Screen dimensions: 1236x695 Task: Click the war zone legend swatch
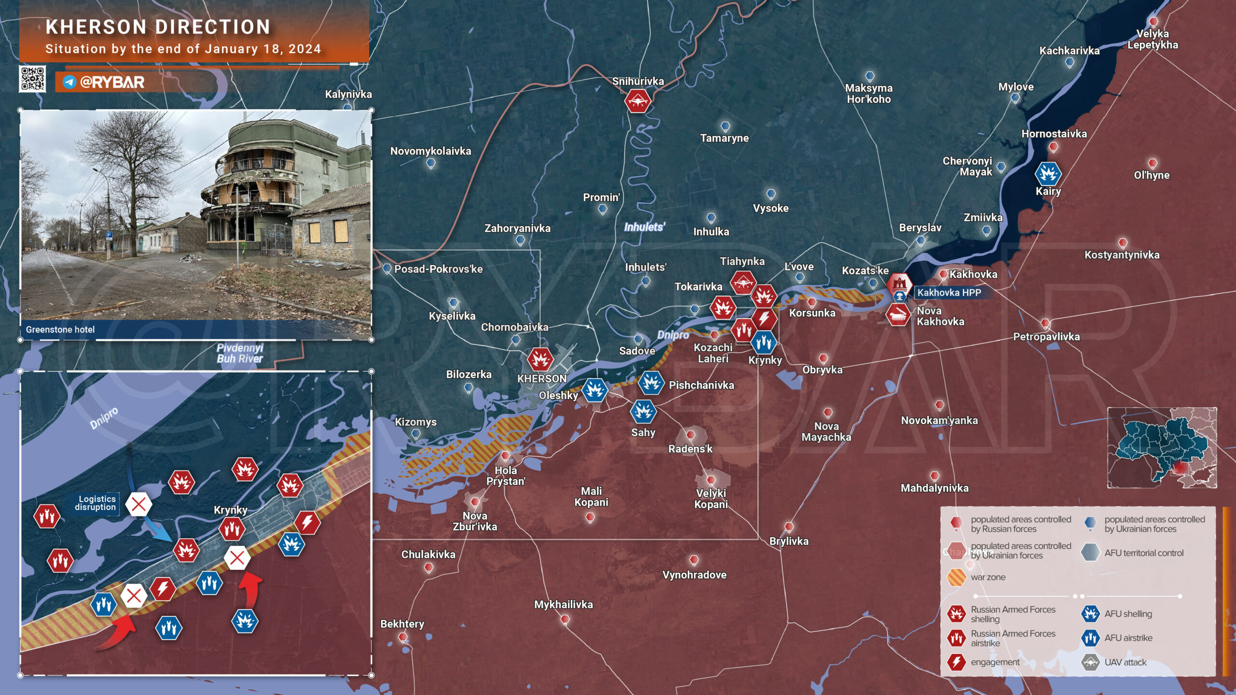[955, 577]
